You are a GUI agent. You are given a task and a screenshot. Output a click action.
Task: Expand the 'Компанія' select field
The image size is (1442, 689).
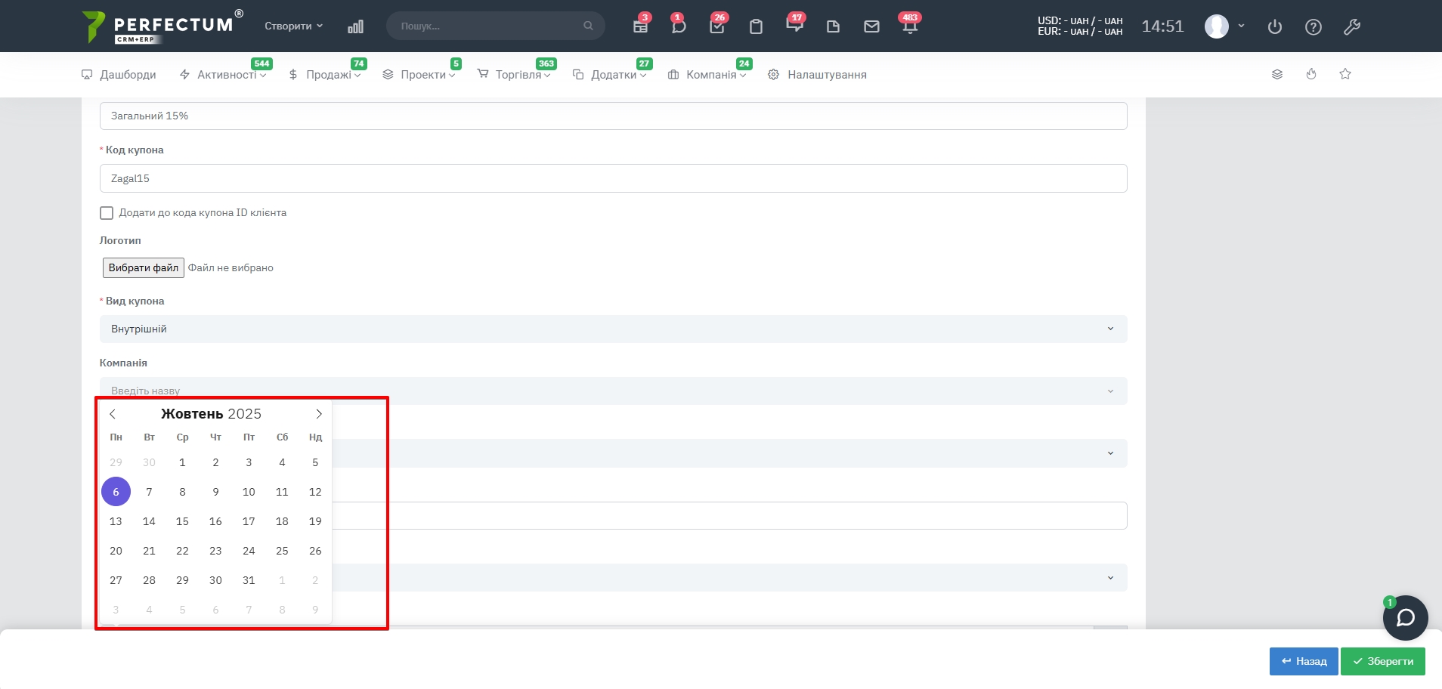(x=613, y=391)
